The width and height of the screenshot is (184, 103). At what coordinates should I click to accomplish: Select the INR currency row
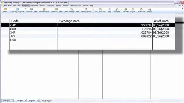click(88, 32)
